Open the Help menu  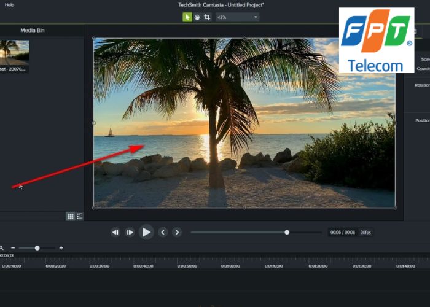(x=9, y=5)
